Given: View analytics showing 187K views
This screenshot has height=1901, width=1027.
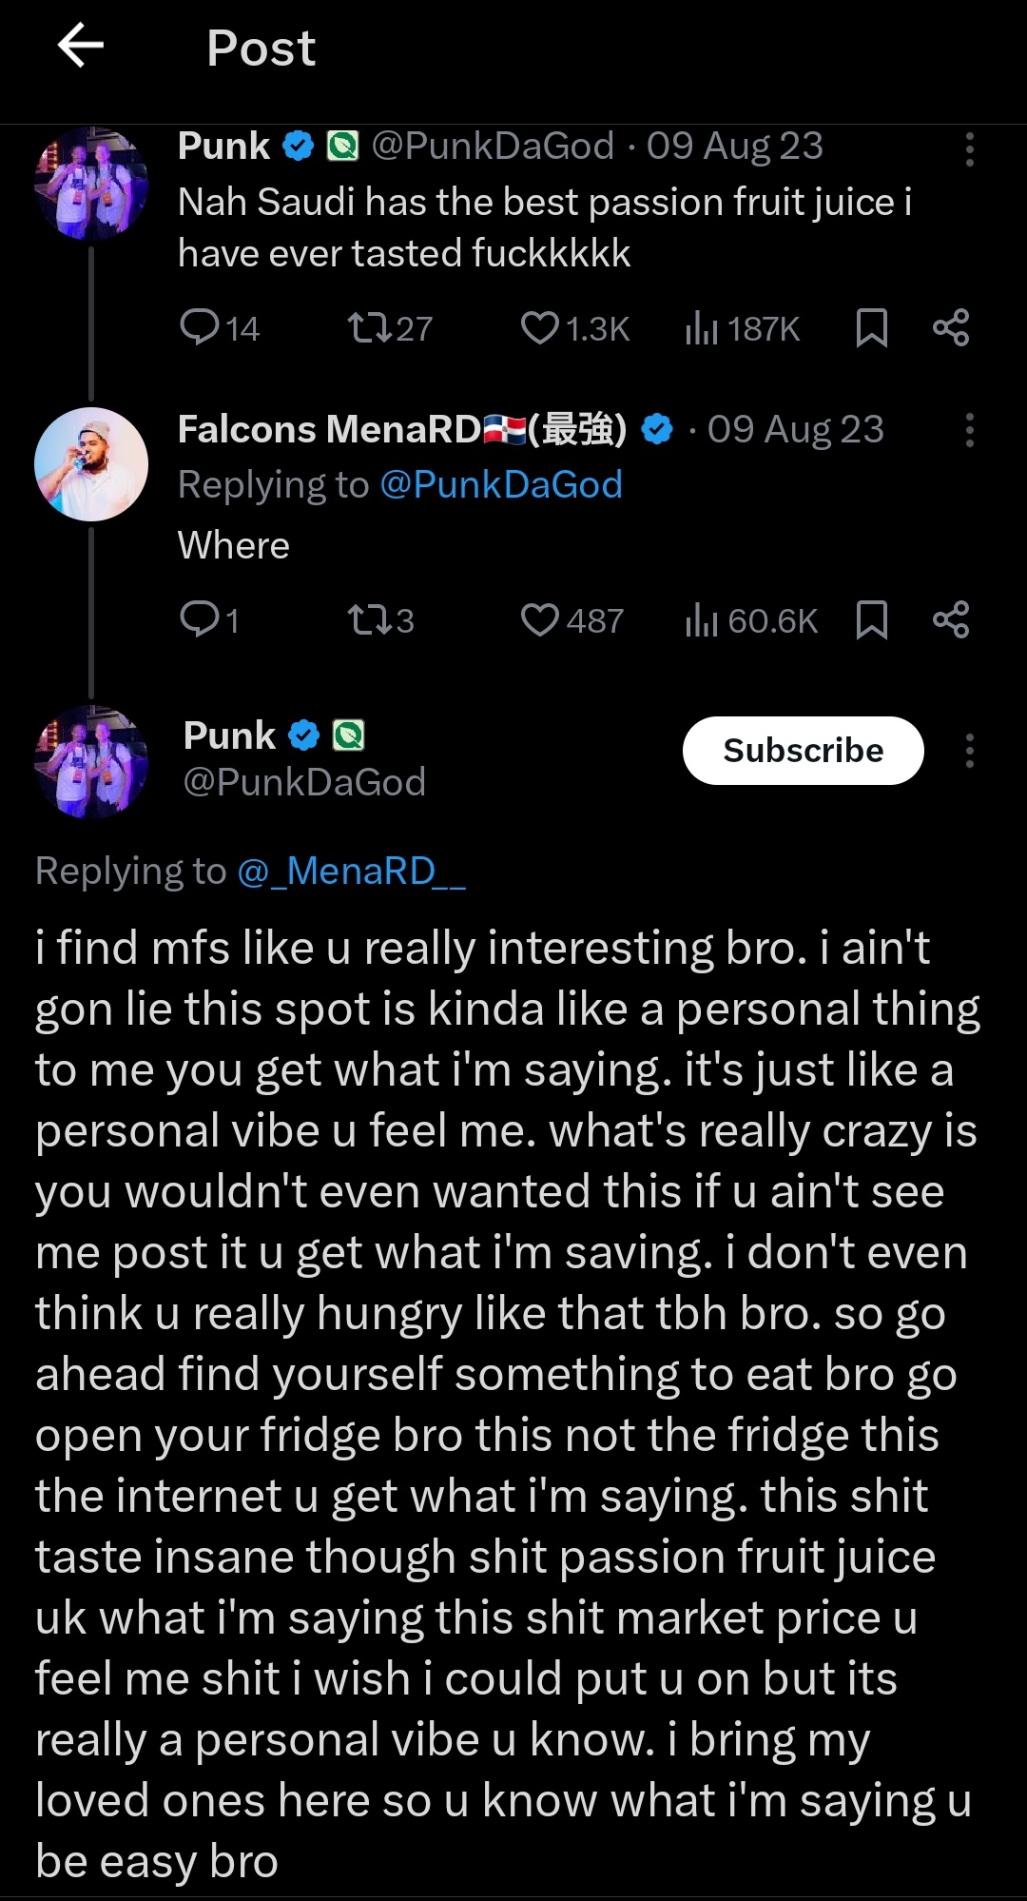Looking at the screenshot, I should pos(743,328).
